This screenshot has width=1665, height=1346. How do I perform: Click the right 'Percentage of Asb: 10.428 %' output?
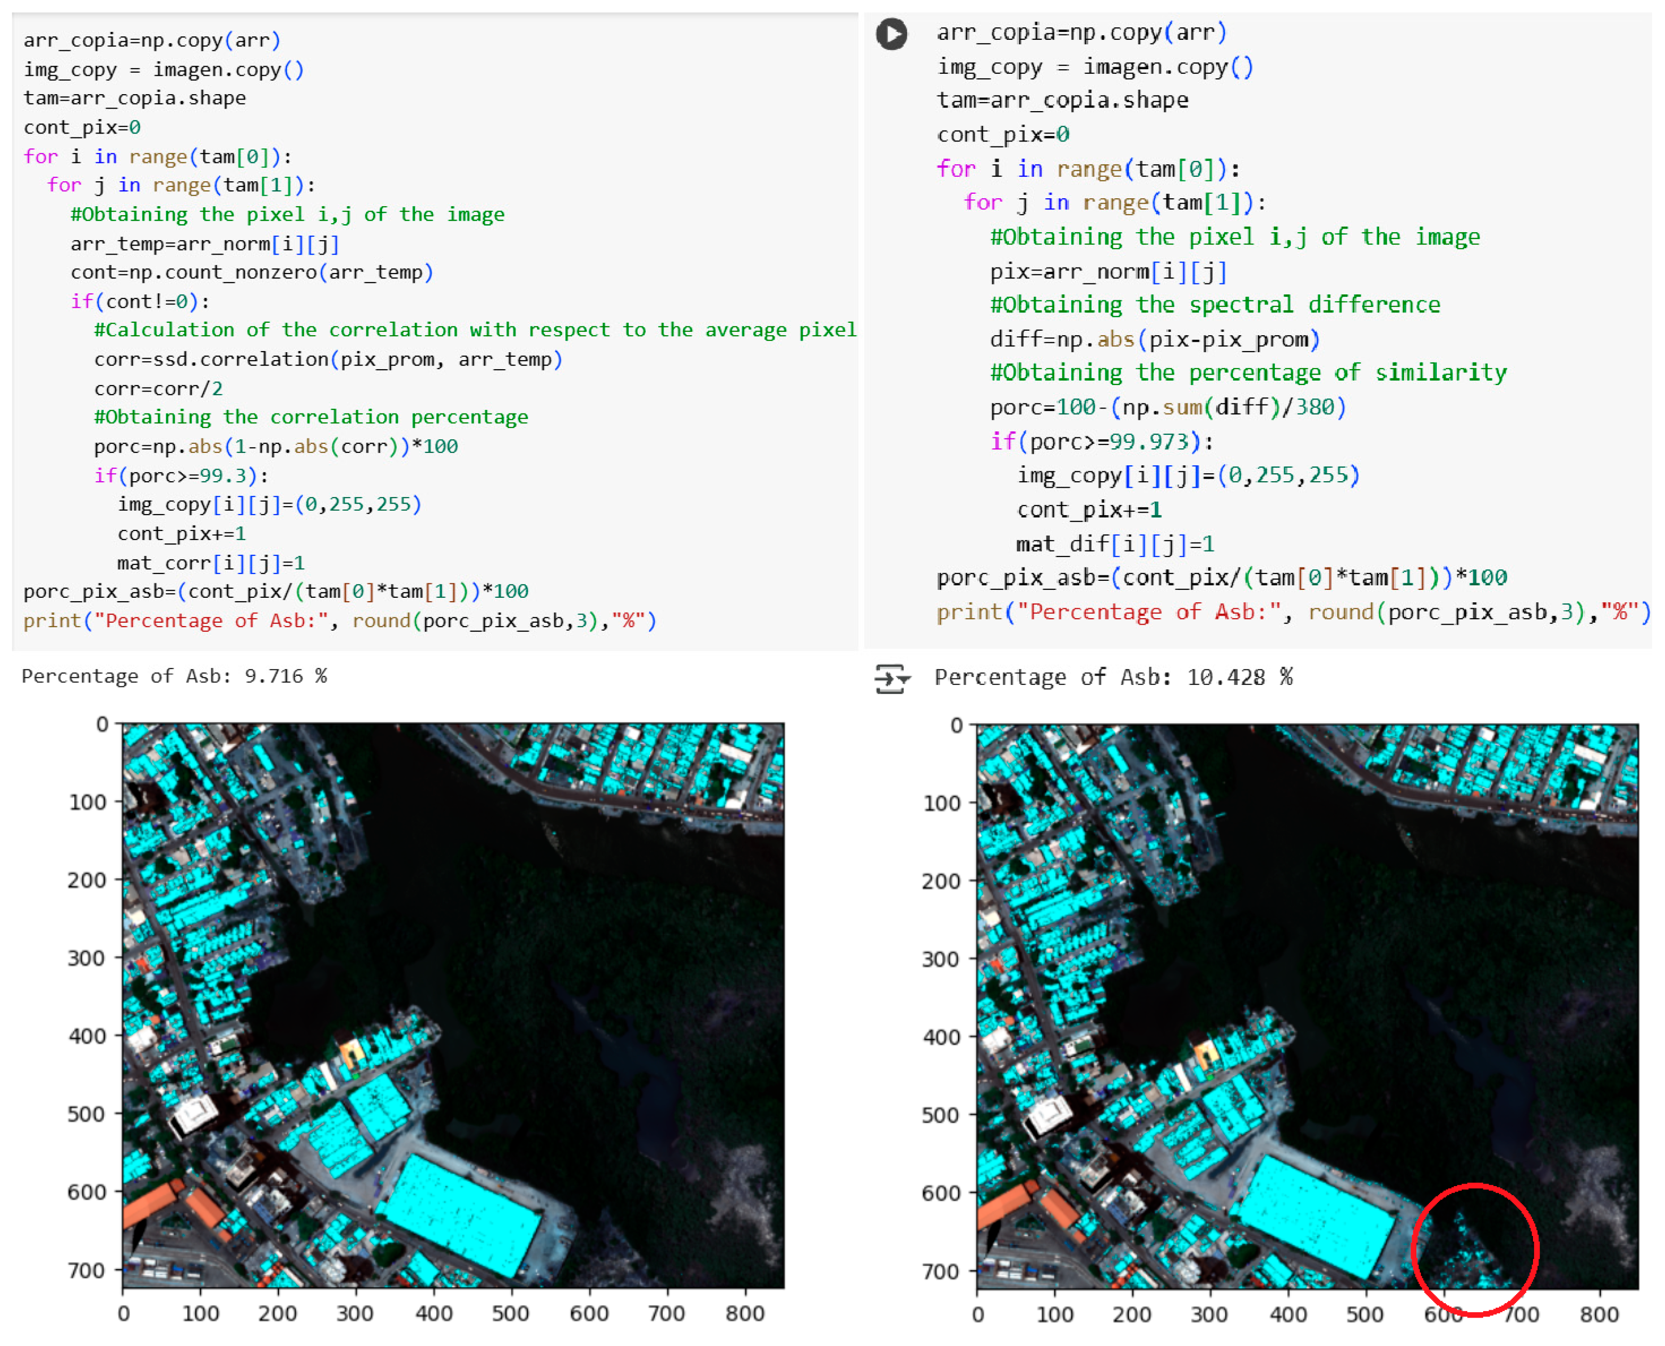1113,677
